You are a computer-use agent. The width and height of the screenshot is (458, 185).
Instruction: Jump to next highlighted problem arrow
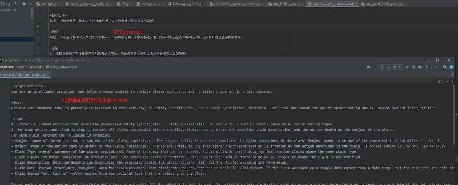tap(452, 81)
